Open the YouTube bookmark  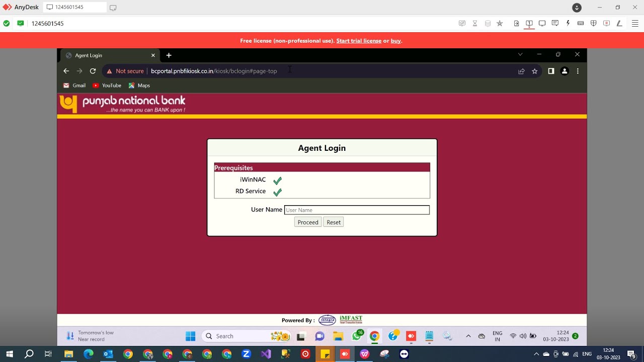107,85
